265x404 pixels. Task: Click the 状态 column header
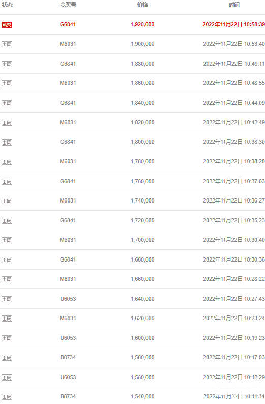pyautogui.click(x=7, y=5)
